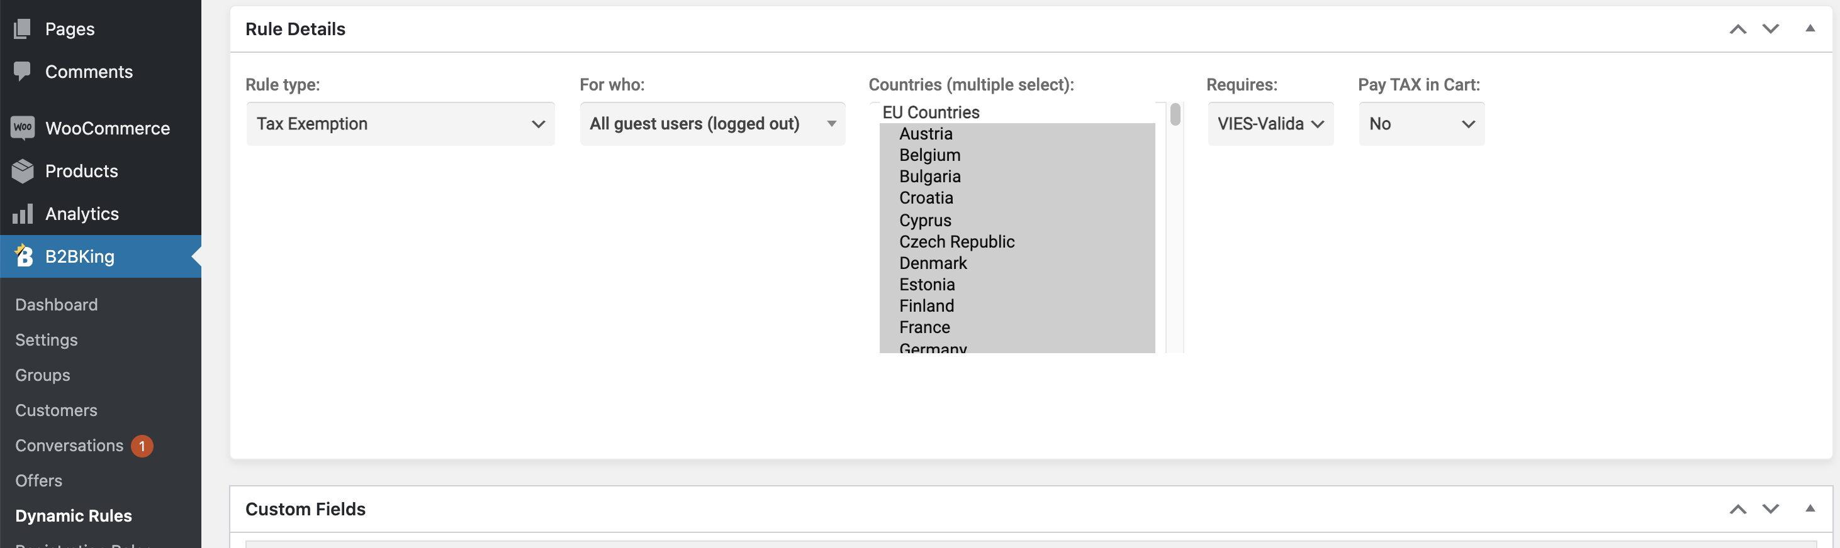Click the WooCommerce logo icon
This screenshot has height=548, width=1840.
pyautogui.click(x=22, y=128)
